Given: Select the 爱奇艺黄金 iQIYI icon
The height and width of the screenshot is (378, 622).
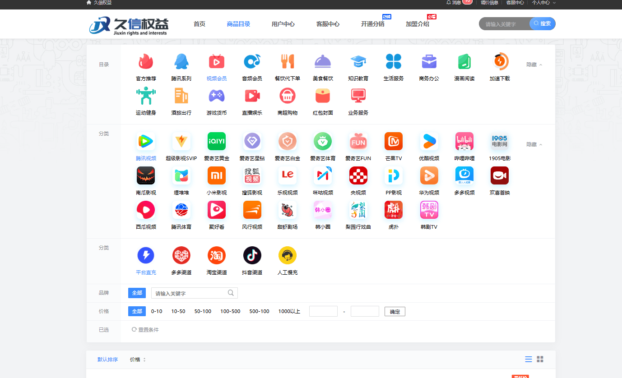Looking at the screenshot, I should (x=217, y=142).
